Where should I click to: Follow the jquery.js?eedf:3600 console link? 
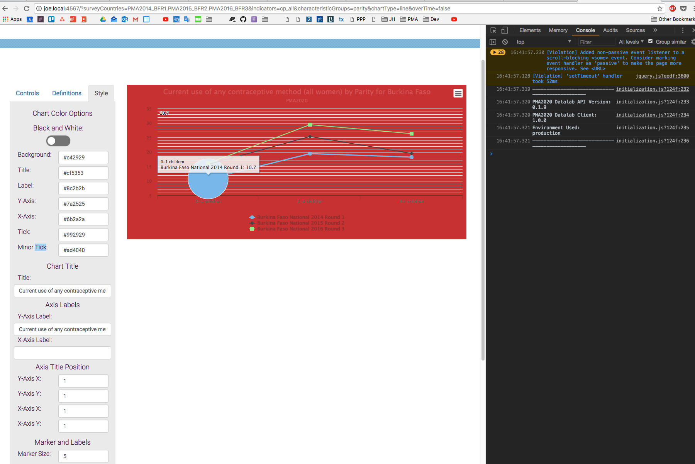tap(662, 76)
